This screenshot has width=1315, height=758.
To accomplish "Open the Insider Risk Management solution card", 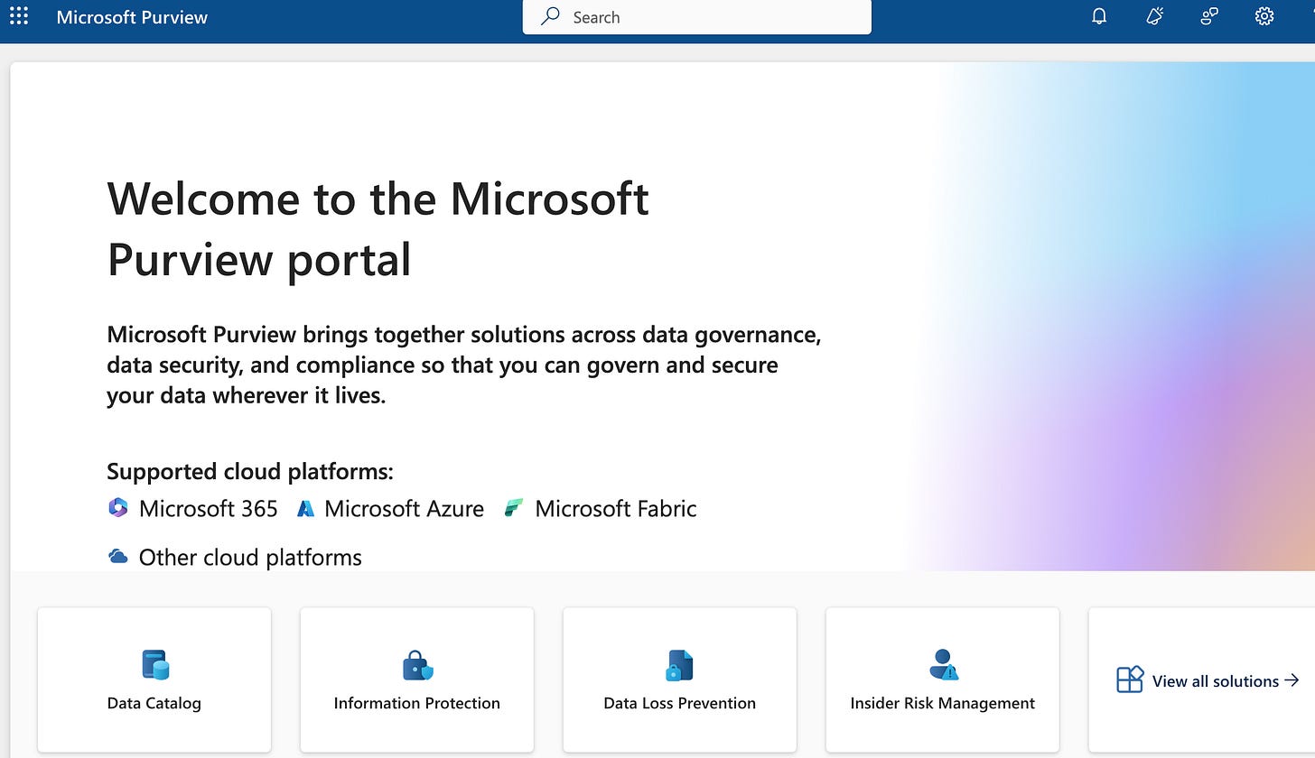I will [943, 679].
